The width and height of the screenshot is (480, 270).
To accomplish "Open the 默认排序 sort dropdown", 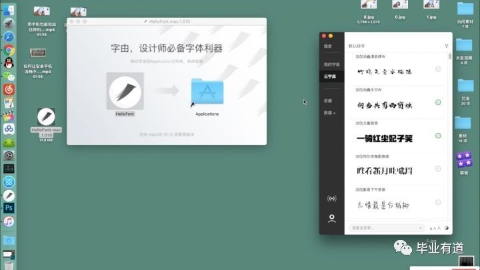I will [357, 46].
